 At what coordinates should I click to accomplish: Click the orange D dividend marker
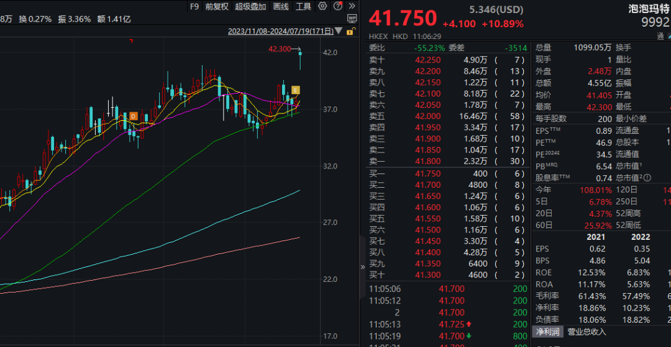click(132, 116)
